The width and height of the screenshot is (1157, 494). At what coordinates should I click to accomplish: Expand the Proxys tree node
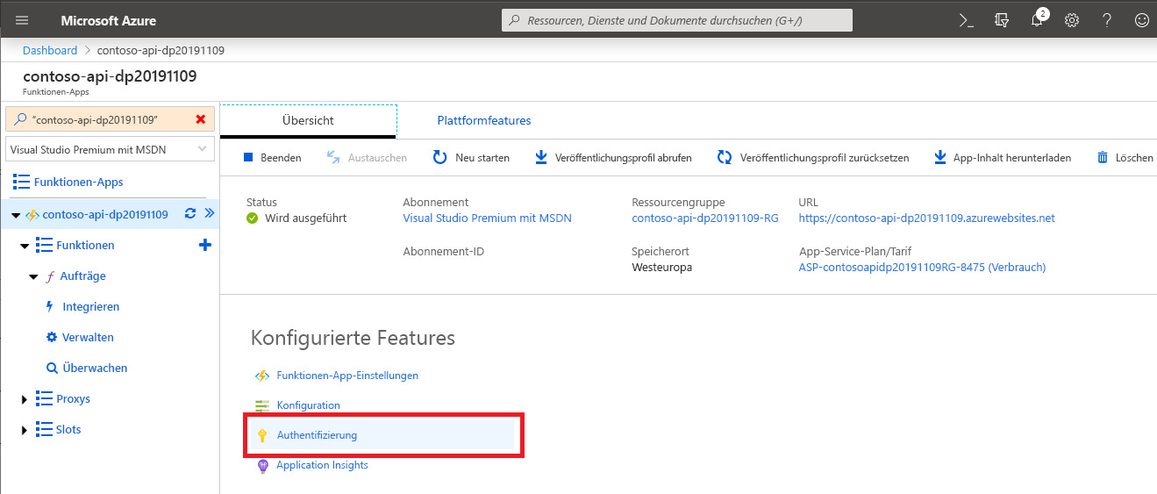coord(25,399)
